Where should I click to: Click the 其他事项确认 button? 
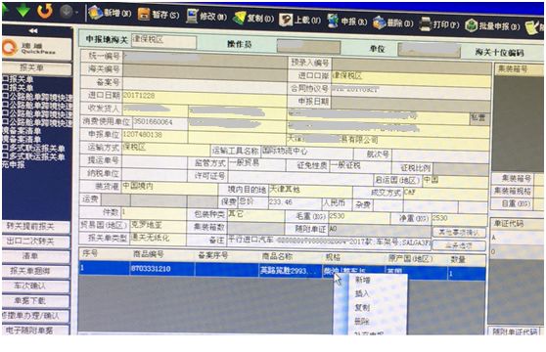(459, 233)
